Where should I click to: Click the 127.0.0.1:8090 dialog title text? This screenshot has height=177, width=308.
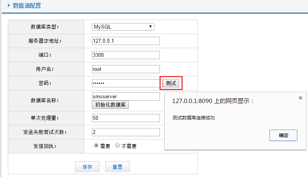(213, 101)
